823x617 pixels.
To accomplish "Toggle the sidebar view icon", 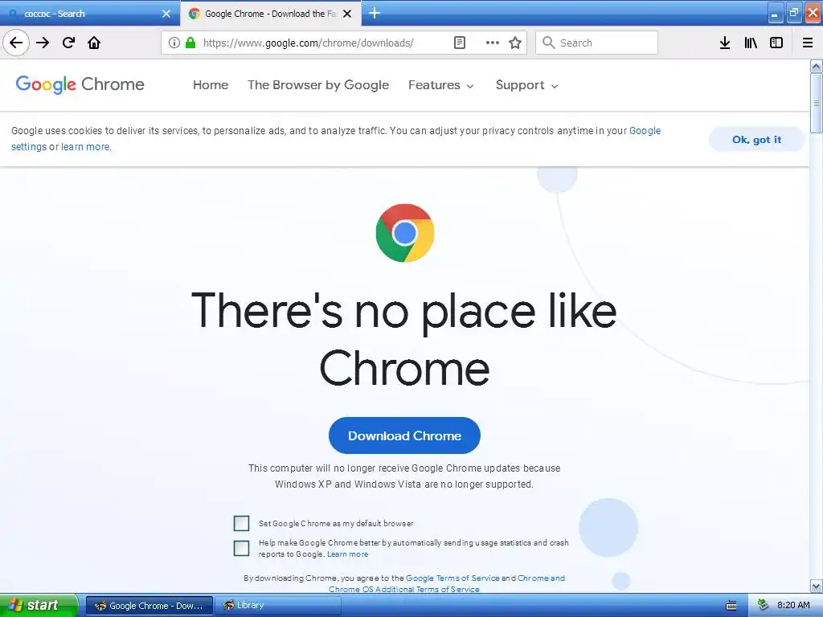I will click(x=776, y=43).
